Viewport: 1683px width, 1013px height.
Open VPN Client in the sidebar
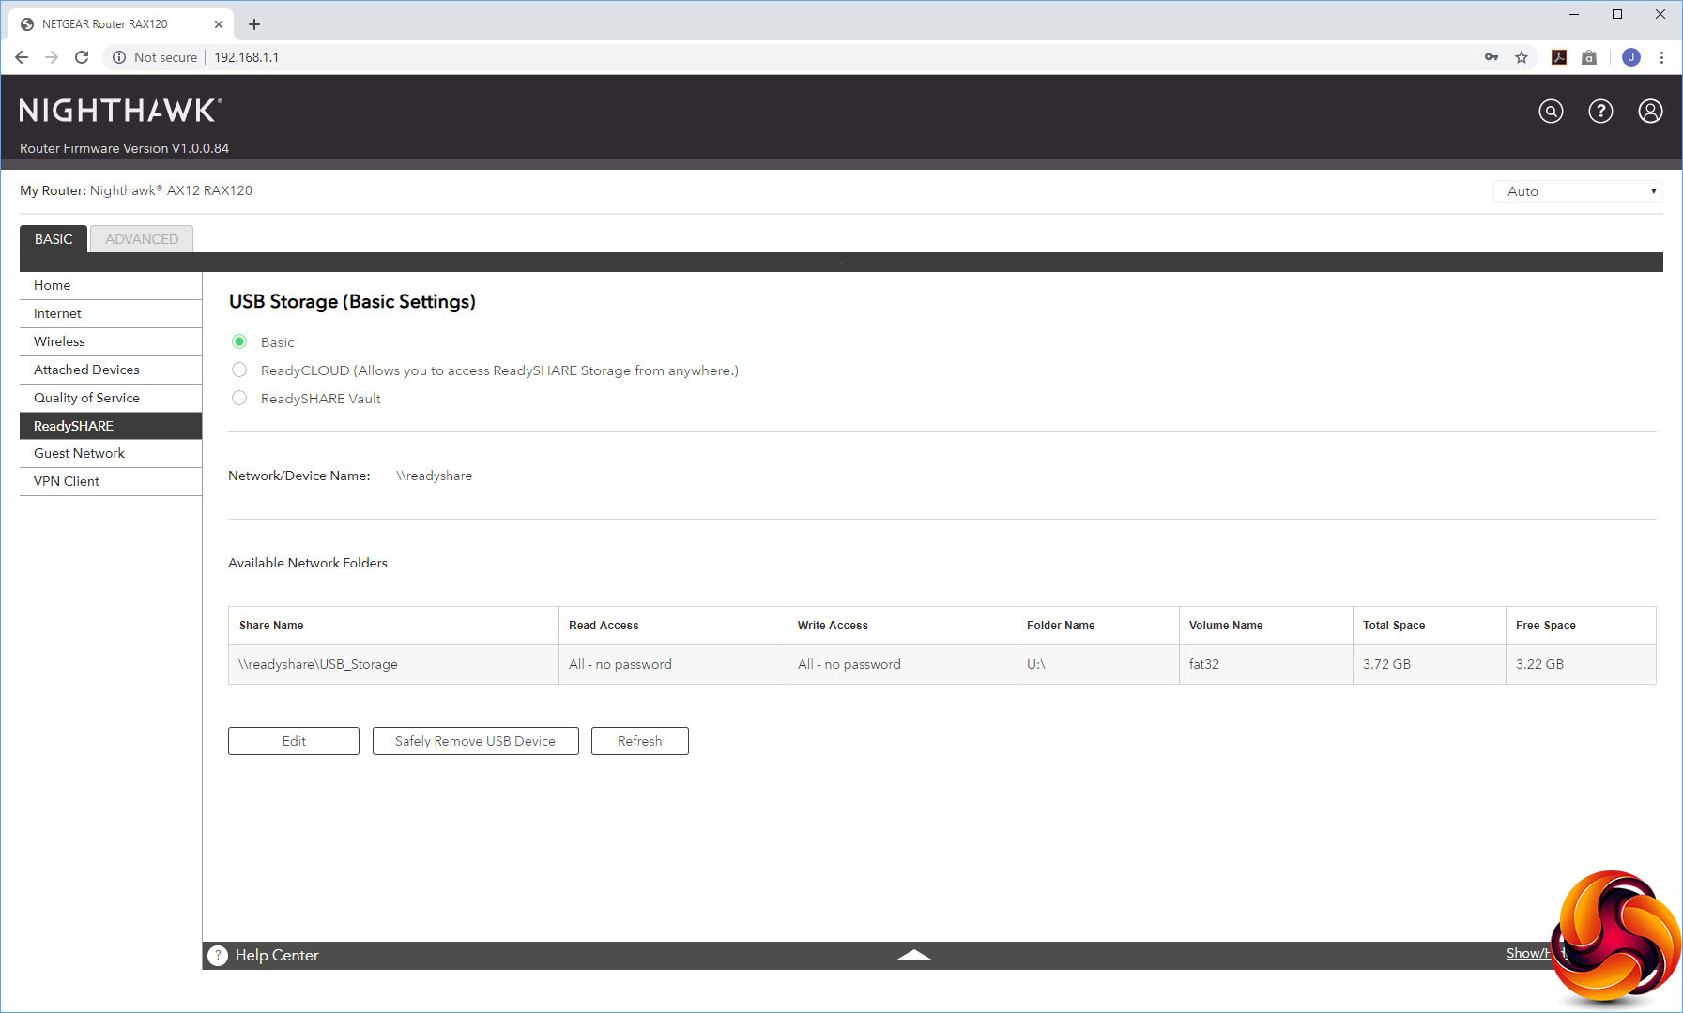click(x=111, y=481)
